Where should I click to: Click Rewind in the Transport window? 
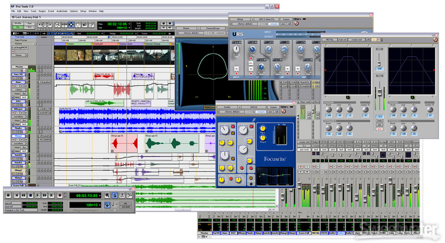pyautogui.click(x=24, y=196)
